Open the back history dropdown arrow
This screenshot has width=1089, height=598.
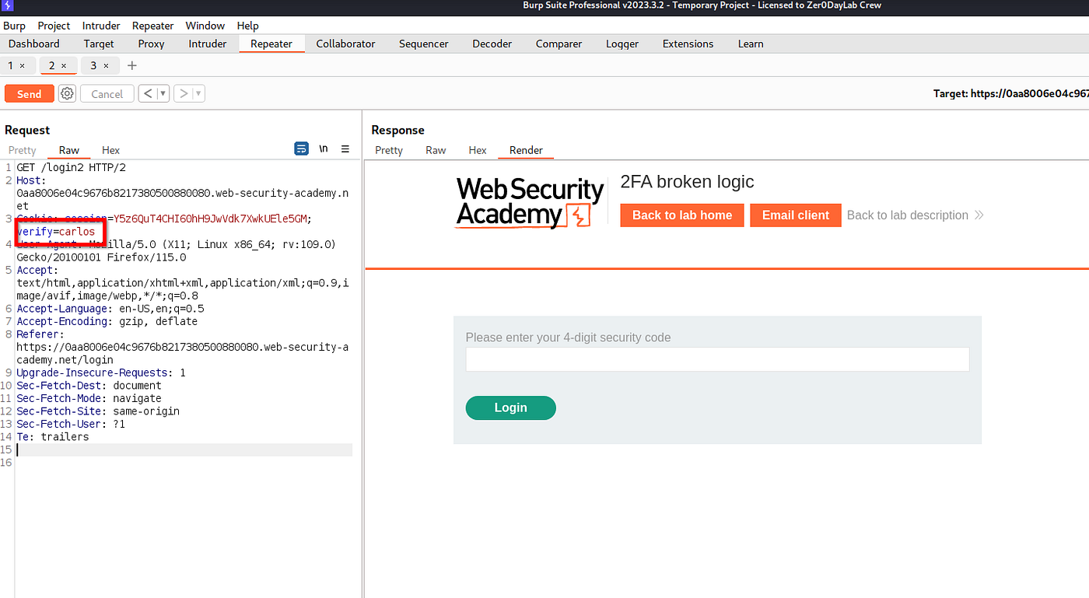[x=163, y=93]
